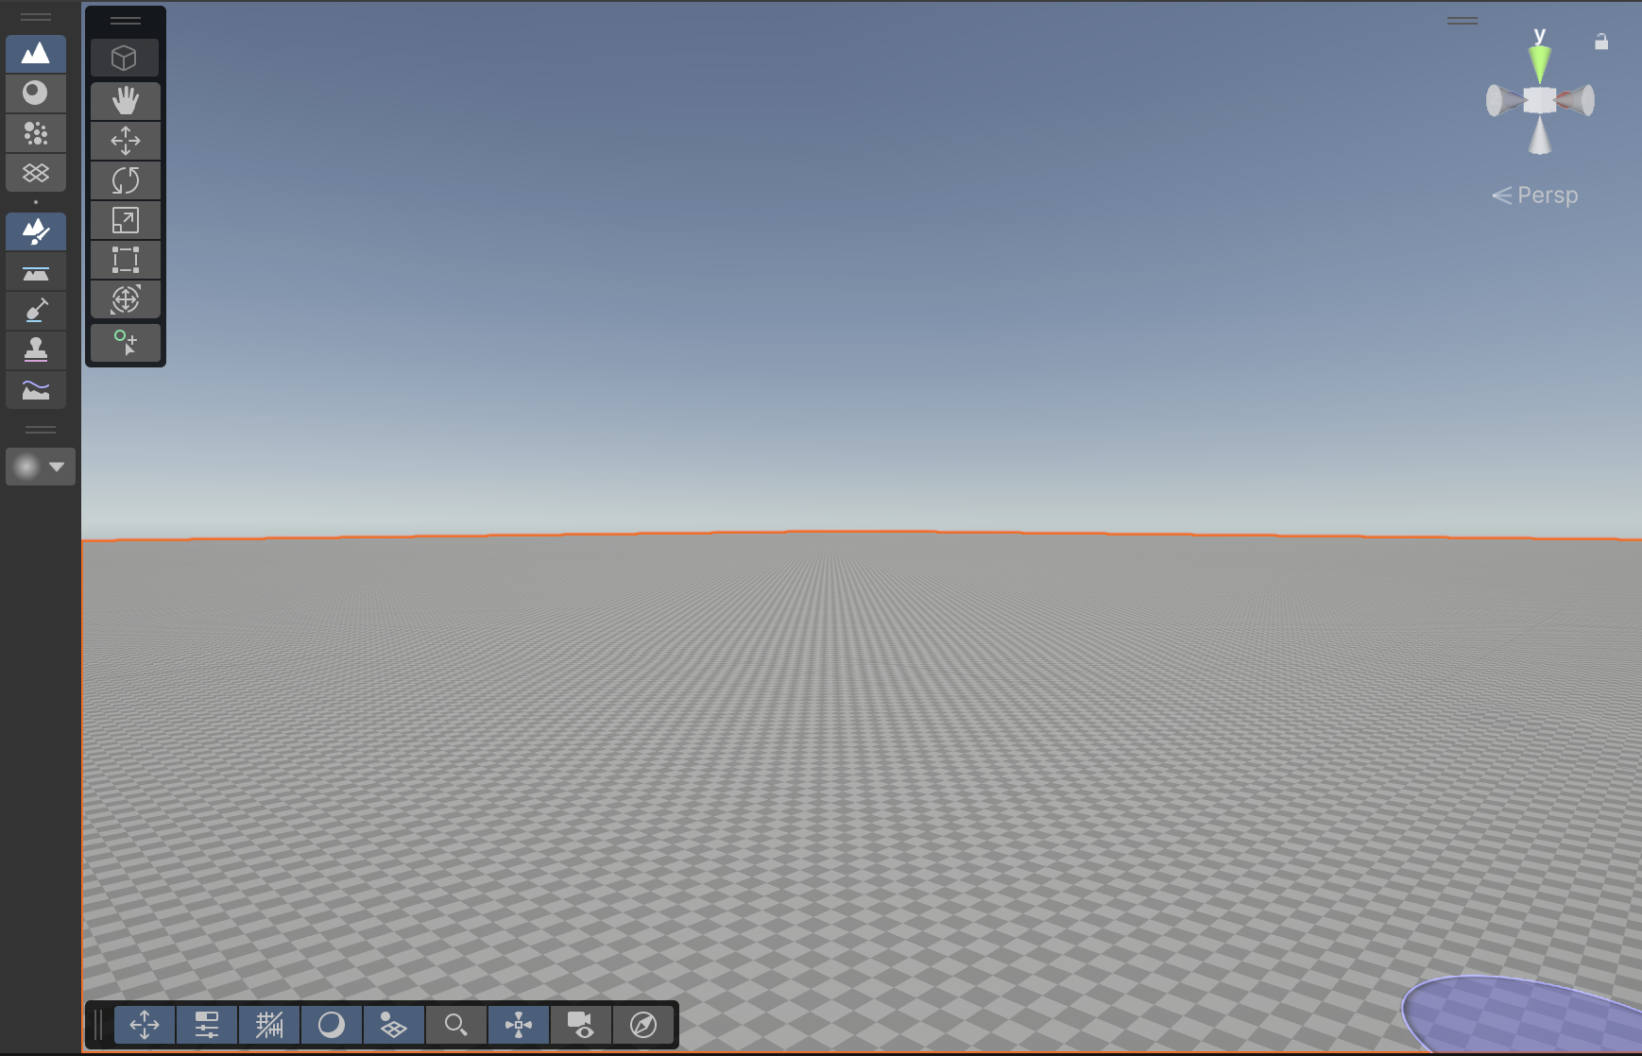Click Persp label to switch projection
The height and width of the screenshot is (1056, 1642).
tap(1546, 196)
